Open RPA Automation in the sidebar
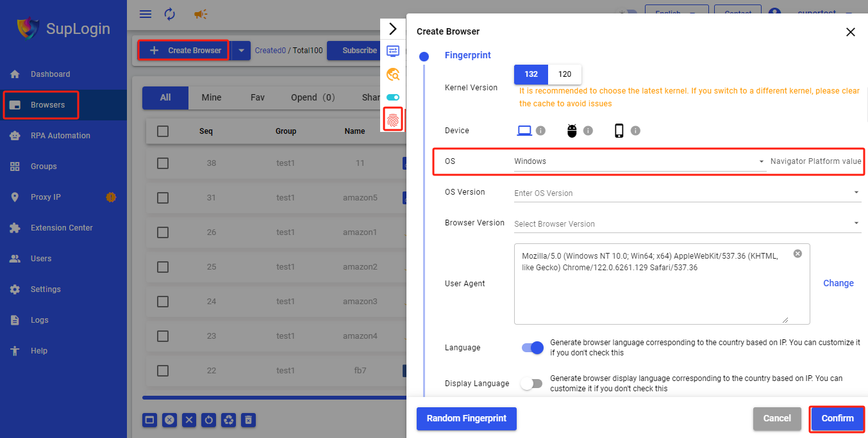 [63, 136]
